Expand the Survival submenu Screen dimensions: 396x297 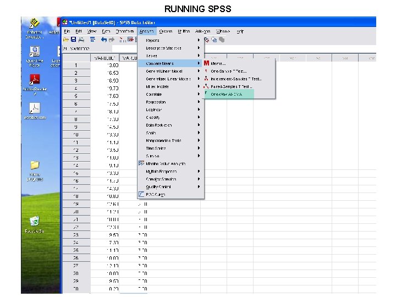170,156
